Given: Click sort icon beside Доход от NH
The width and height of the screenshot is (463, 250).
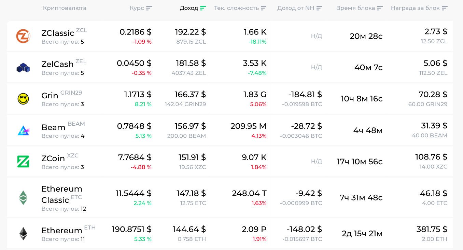Looking at the screenshot, I should tap(319, 8).
